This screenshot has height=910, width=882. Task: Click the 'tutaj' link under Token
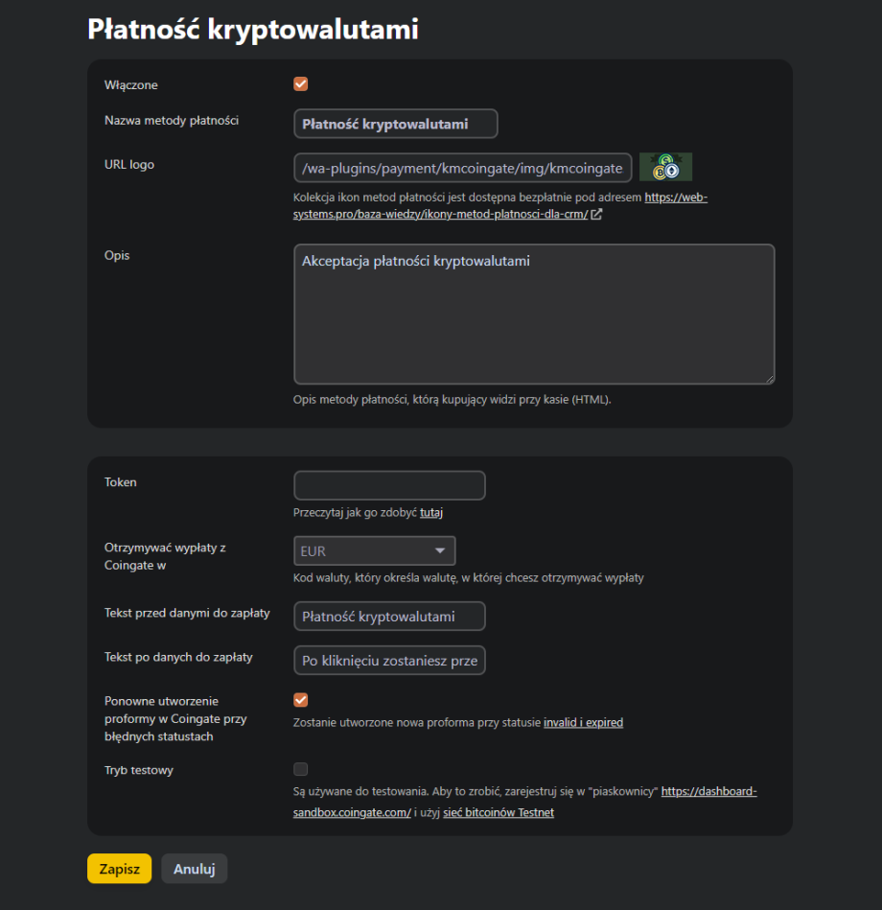430,513
